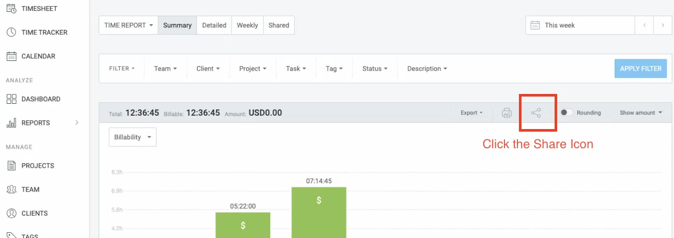
Task: Click the Print icon next to Export
Action: [x=507, y=113]
